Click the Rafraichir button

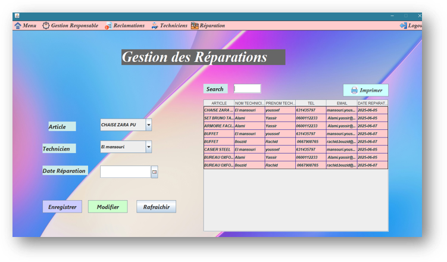click(x=156, y=207)
